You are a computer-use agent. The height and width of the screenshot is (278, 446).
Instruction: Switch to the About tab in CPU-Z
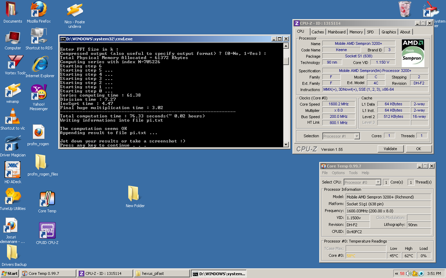coord(405,32)
